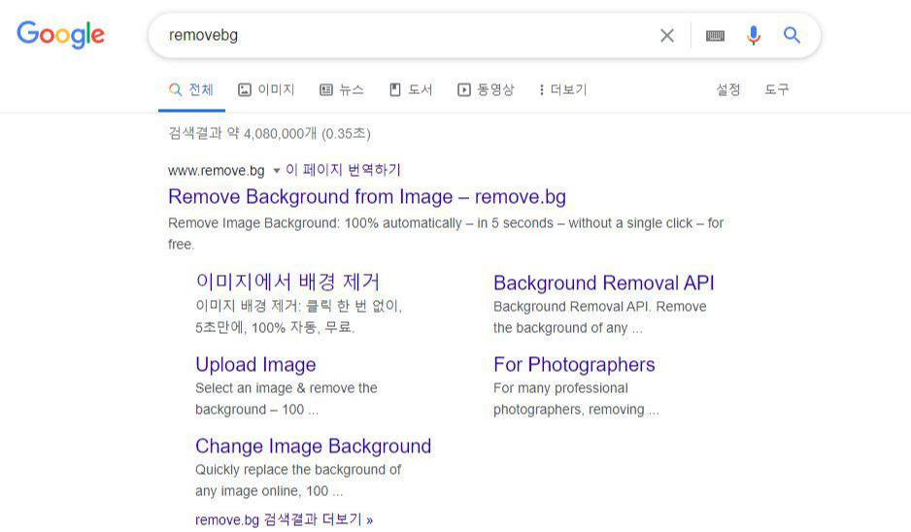The image size is (911, 532).
Task: Click snippet 'Select an image & remove the'
Action: tap(287, 388)
